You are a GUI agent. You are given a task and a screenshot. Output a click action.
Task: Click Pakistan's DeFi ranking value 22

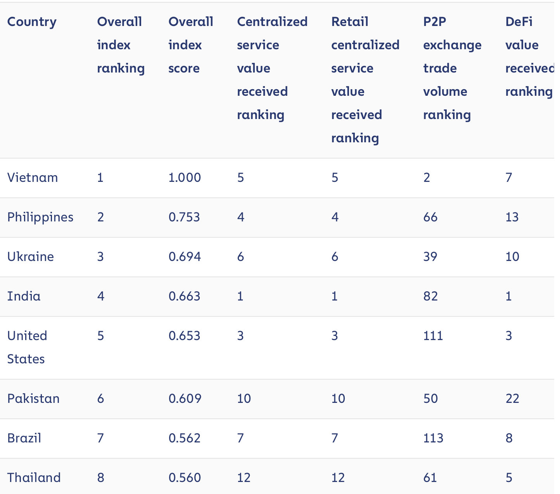(x=512, y=399)
